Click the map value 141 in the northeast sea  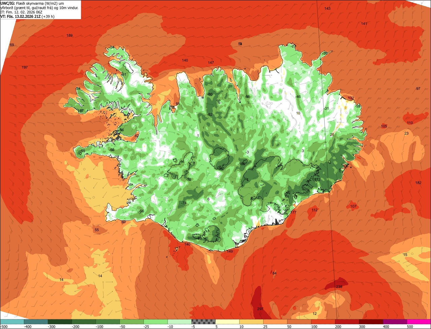(x=364, y=24)
